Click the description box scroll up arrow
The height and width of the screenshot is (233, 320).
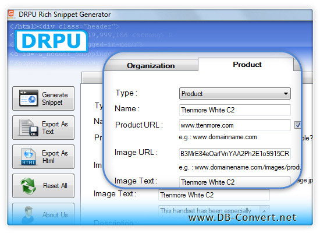click(x=264, y=211)
